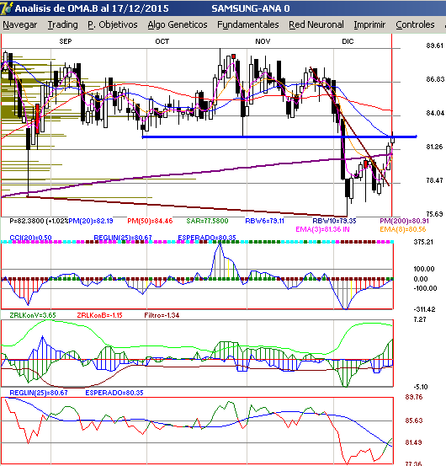
Task: Click the PM(50)=84.46 indicator label
Action: (150, 221)
